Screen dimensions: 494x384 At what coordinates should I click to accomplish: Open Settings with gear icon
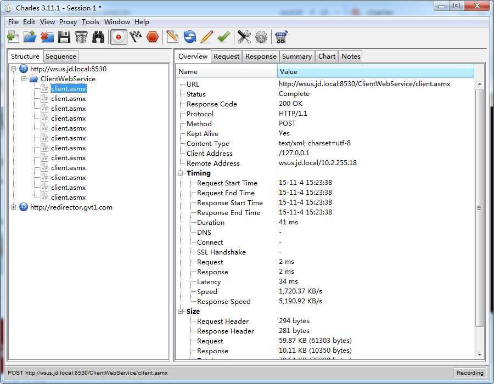(261, 37)
